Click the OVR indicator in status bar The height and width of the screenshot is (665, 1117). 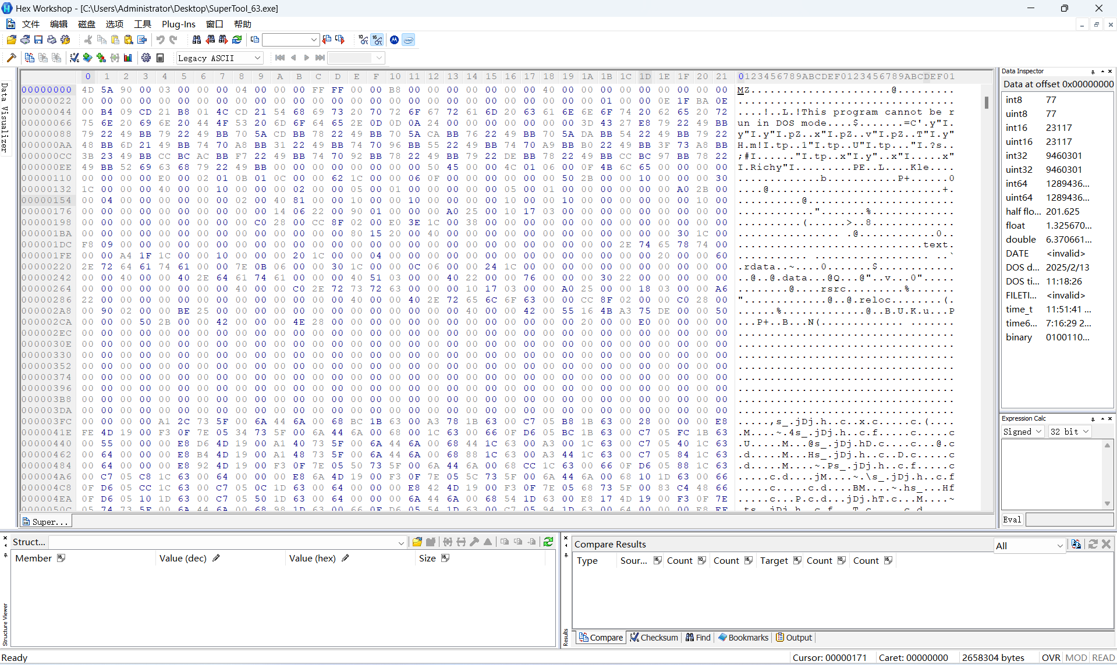(x=1051, y=657)
